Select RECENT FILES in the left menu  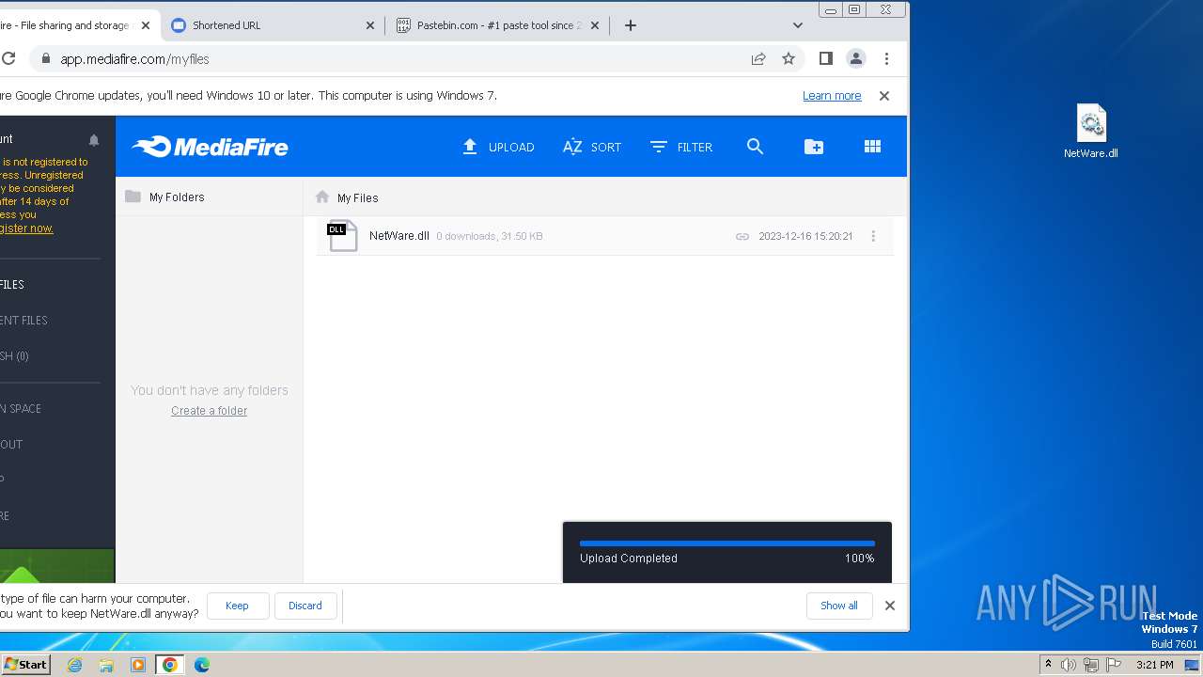point(23,321)
